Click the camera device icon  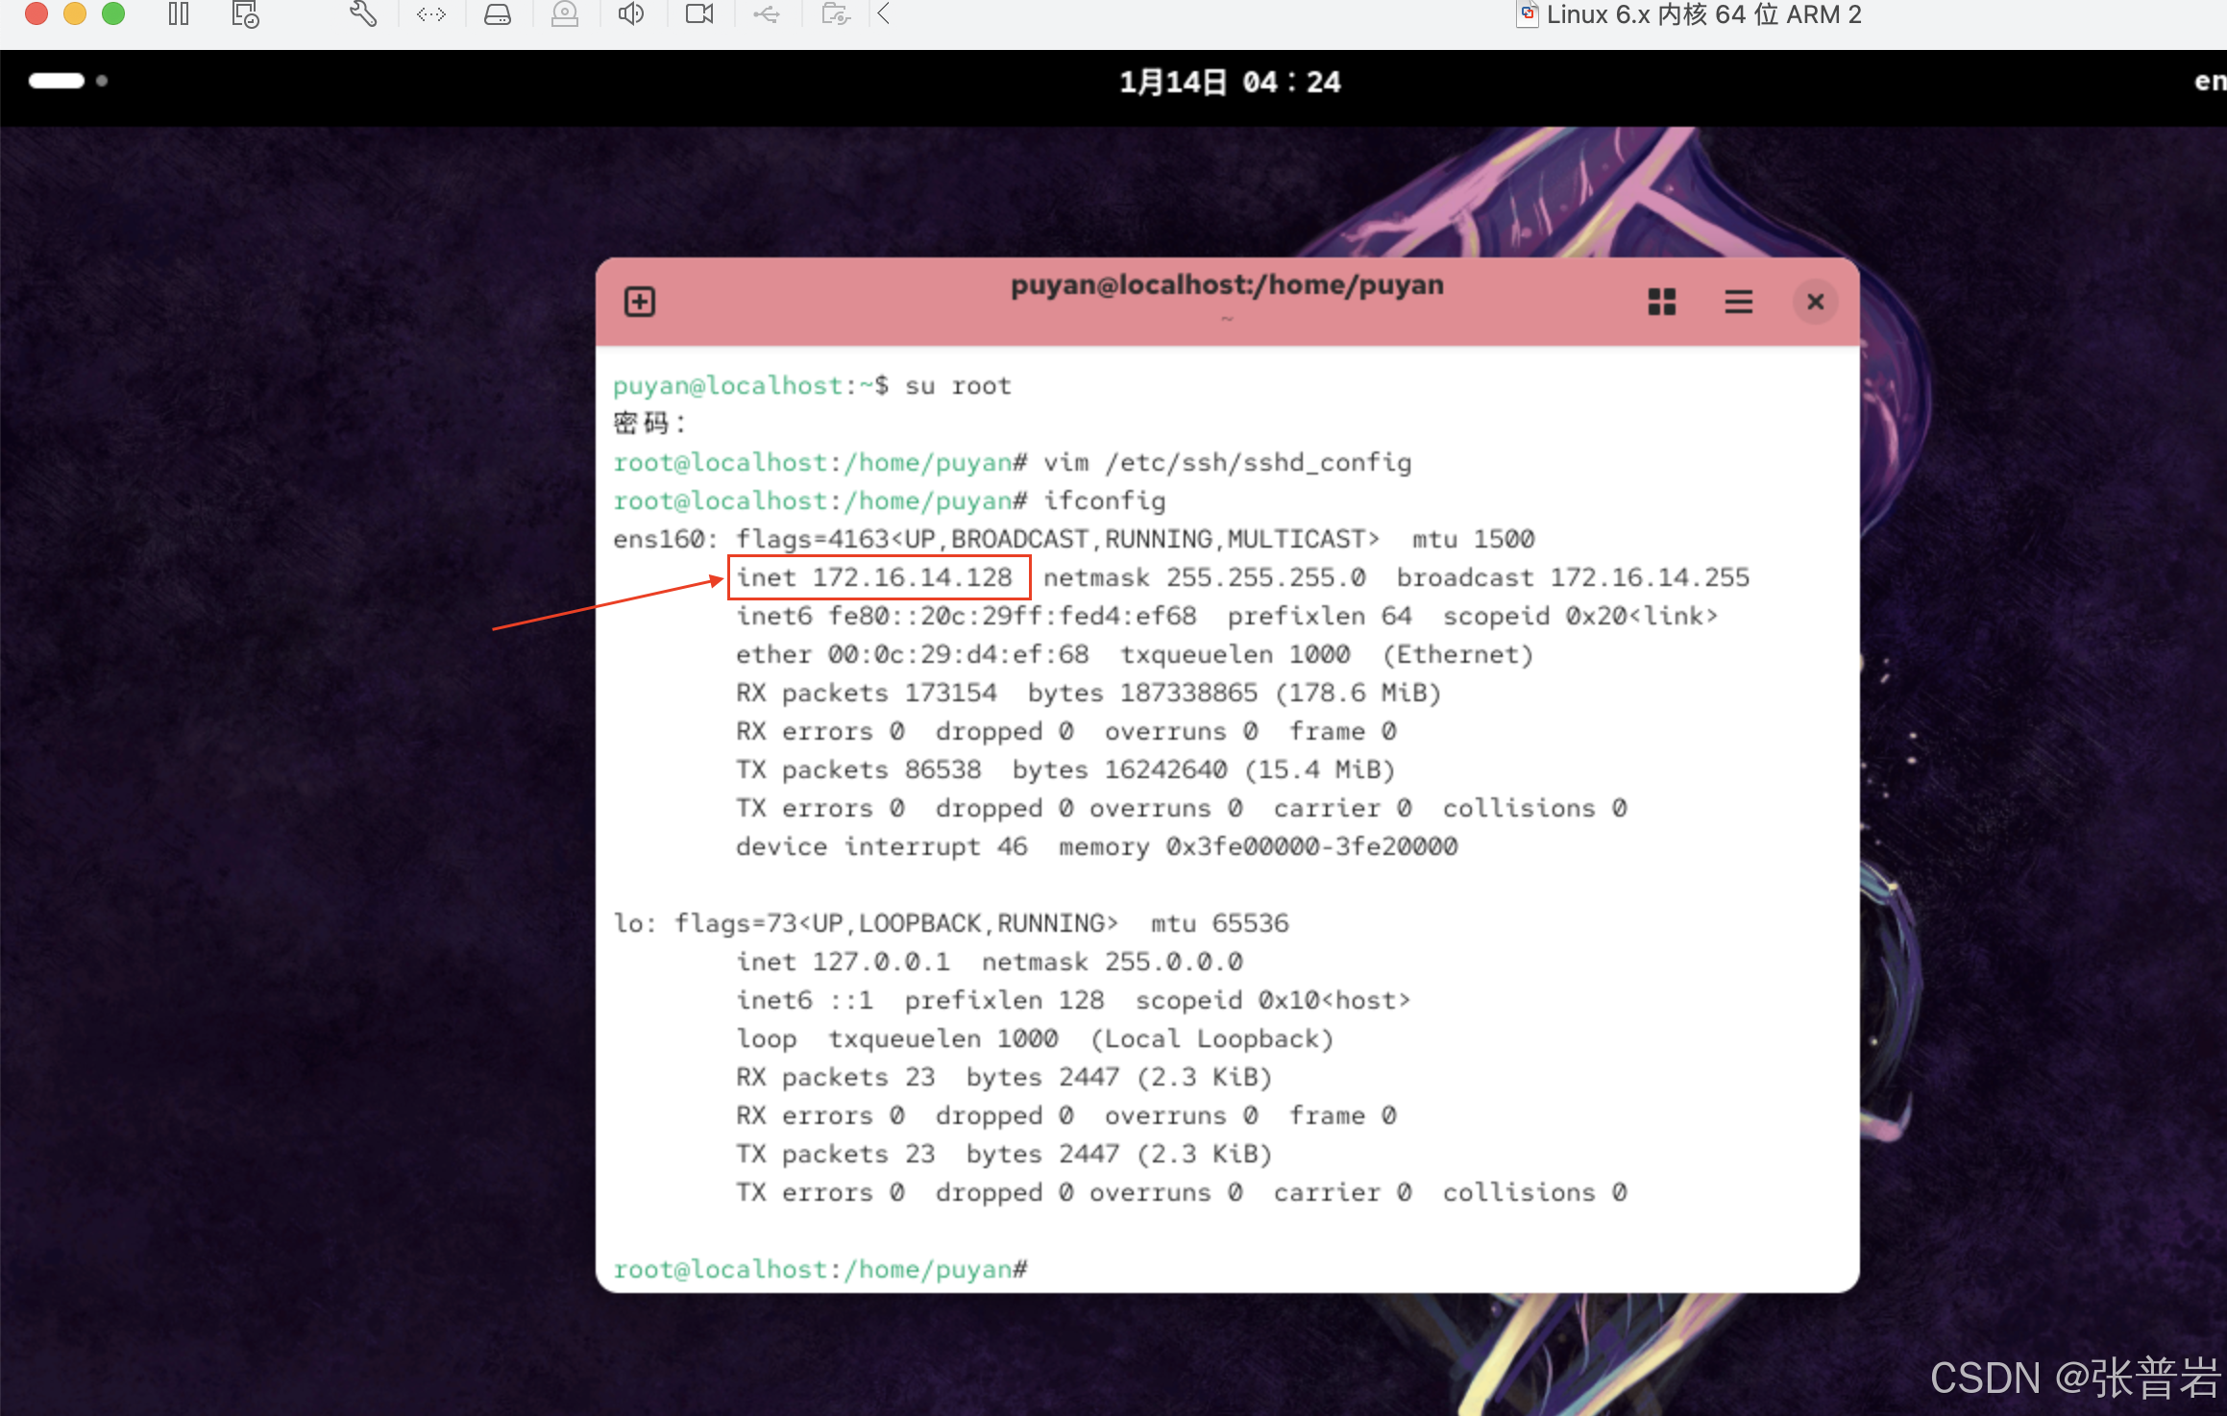[x=699, y=14]
